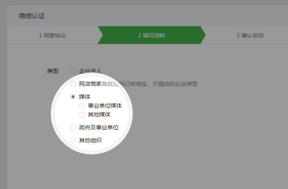Click the 企业法人 text label

click(90, 71)
